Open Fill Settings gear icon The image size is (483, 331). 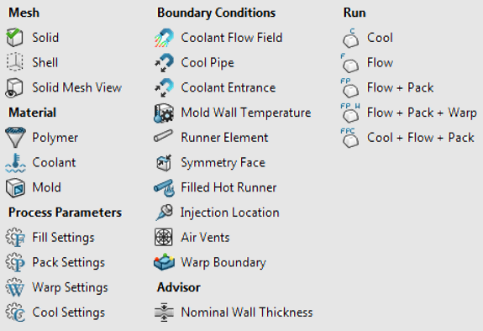15,237
